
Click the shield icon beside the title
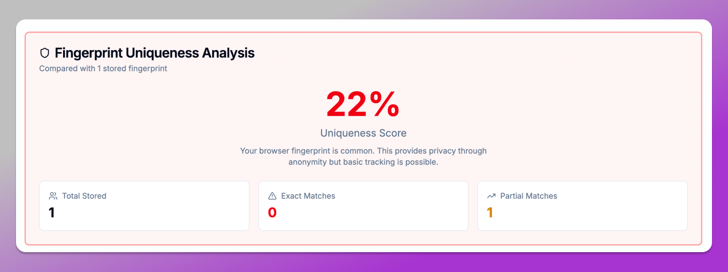pos(45,53)
